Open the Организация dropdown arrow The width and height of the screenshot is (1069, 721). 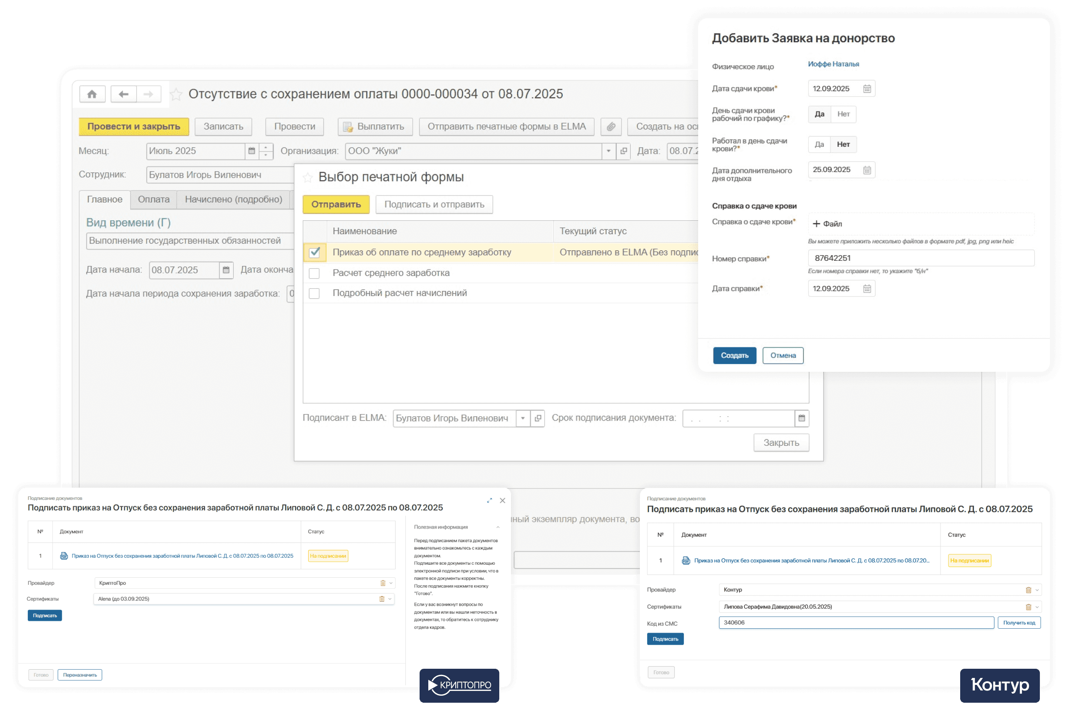[608, 151]
